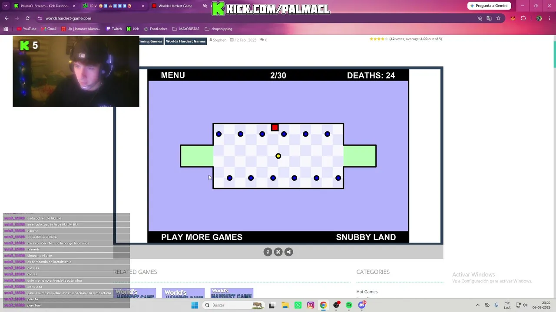Click the comments count icon

[x=262, y=40]
